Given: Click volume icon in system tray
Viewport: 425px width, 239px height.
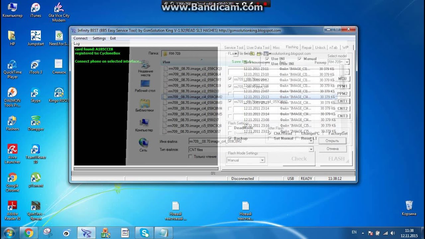Looking at the screenshot, I should pos(393,233).
